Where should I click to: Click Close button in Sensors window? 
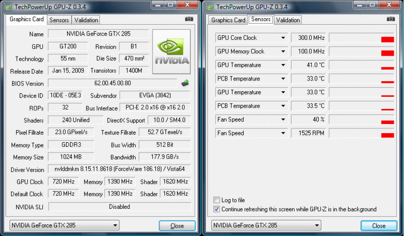point(379,226)
